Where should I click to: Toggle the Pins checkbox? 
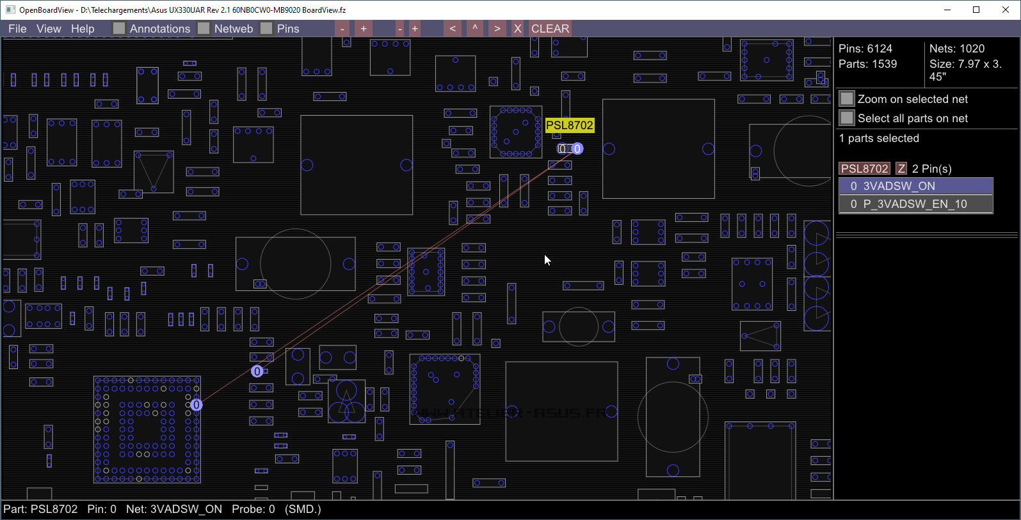coord(266,29)
